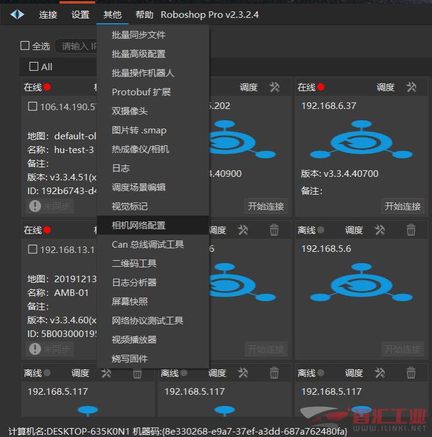Open tools icon on 192.168.5.6 card
432x437 pixels.
tap(380, 230)
